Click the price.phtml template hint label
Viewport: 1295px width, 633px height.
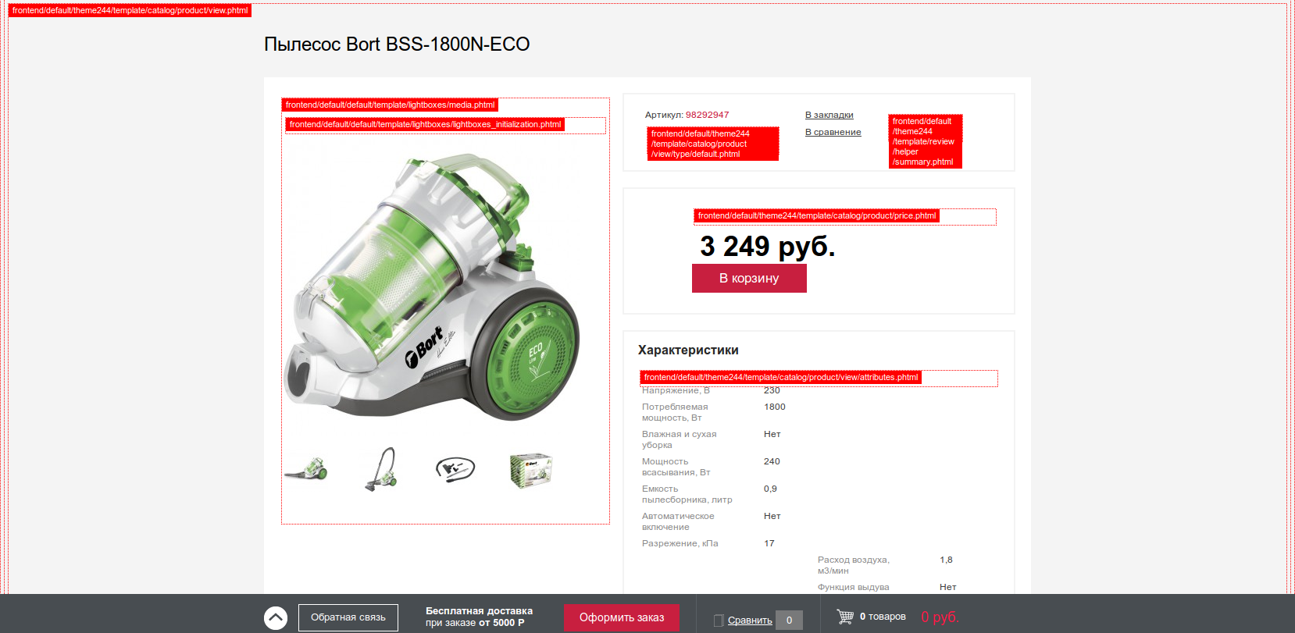817,215
